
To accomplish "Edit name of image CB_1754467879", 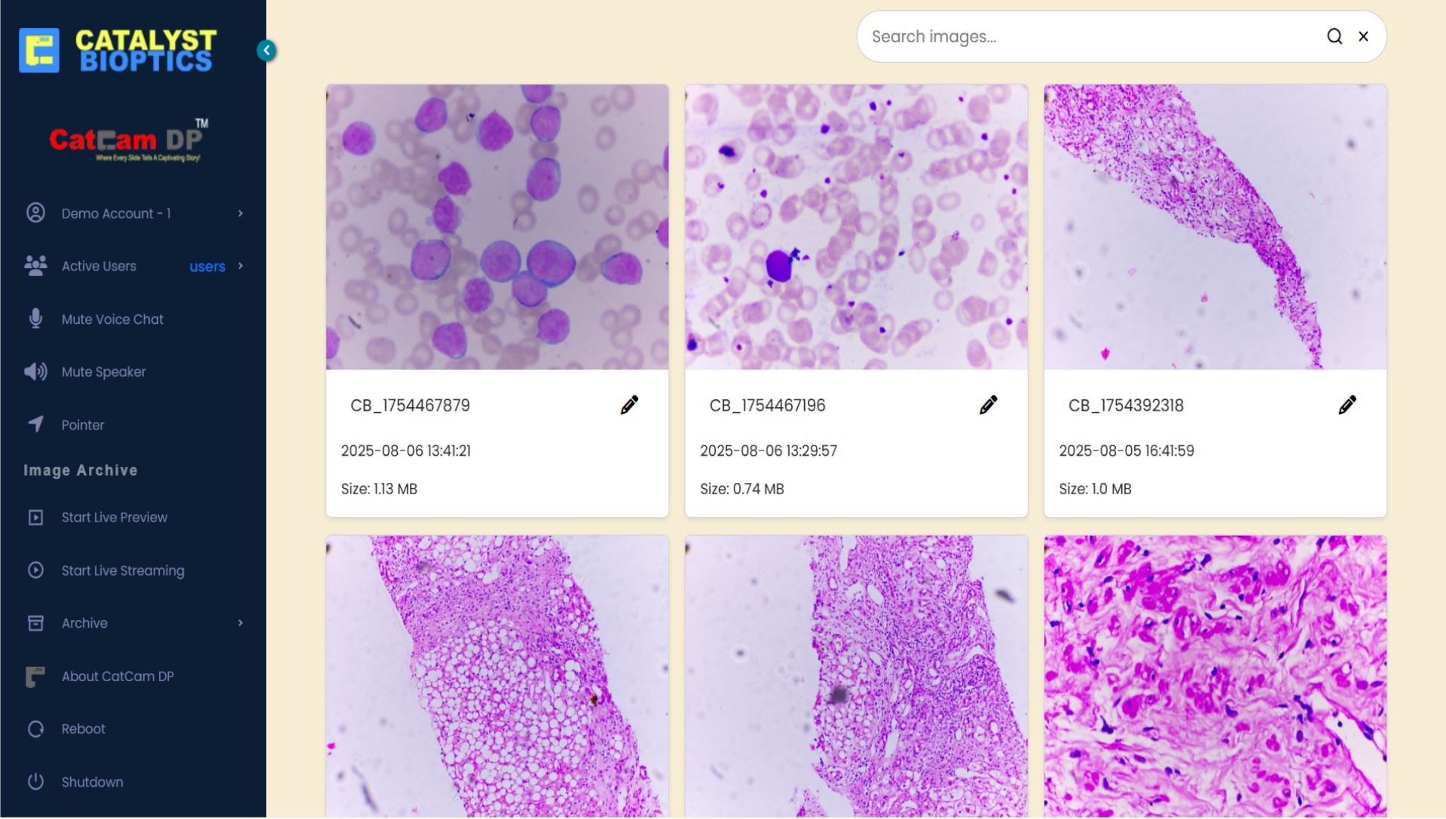I will [x=629, y=405].
